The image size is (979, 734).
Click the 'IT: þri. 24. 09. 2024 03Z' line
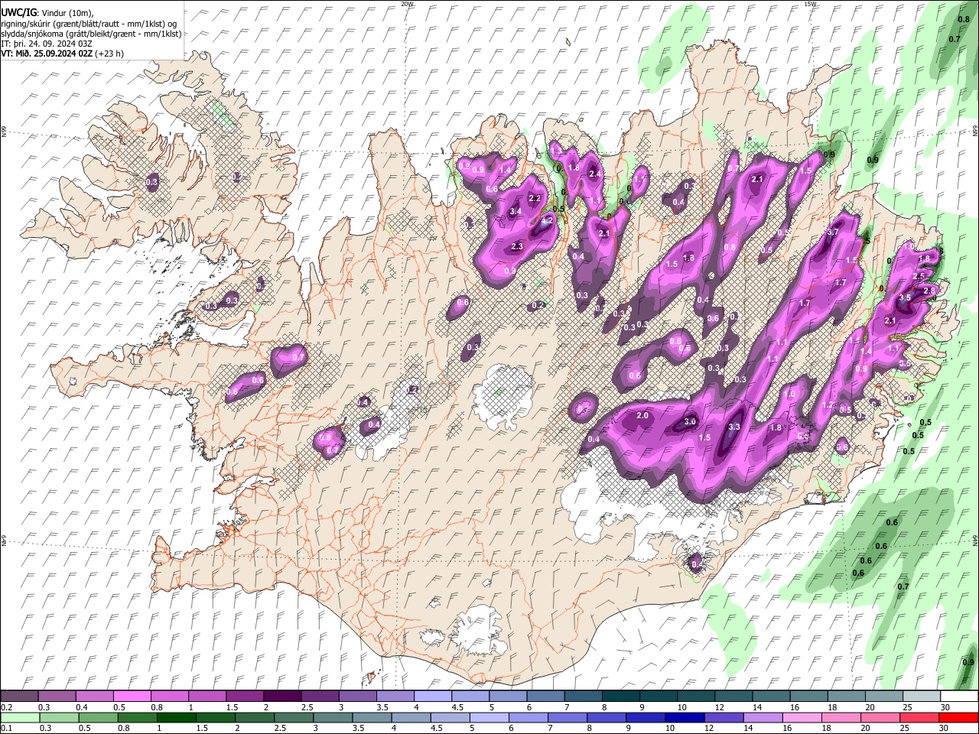point(44,44)
